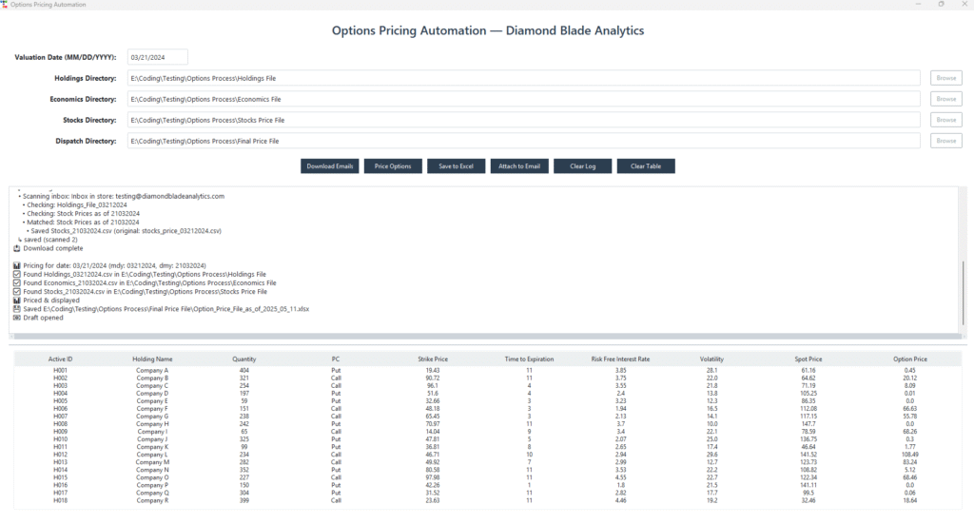Click the Company D holding name cell

click(x=152, y=394)
